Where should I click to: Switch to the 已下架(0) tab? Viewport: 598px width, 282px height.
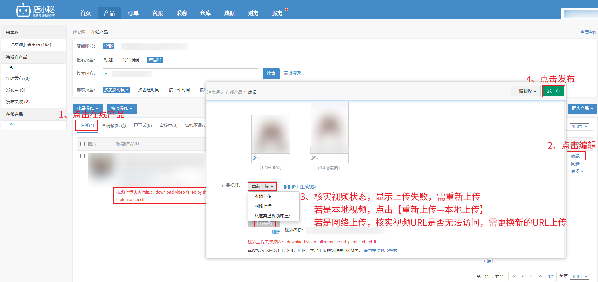click(x=143, y=126)
